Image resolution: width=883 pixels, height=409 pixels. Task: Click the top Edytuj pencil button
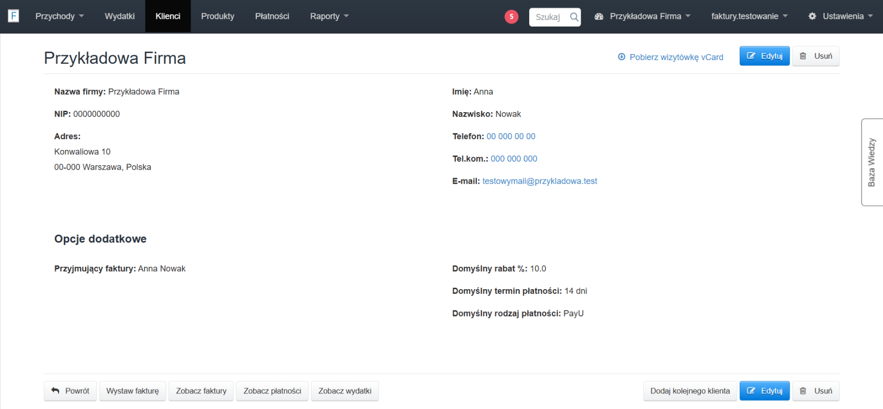(764, 56)
